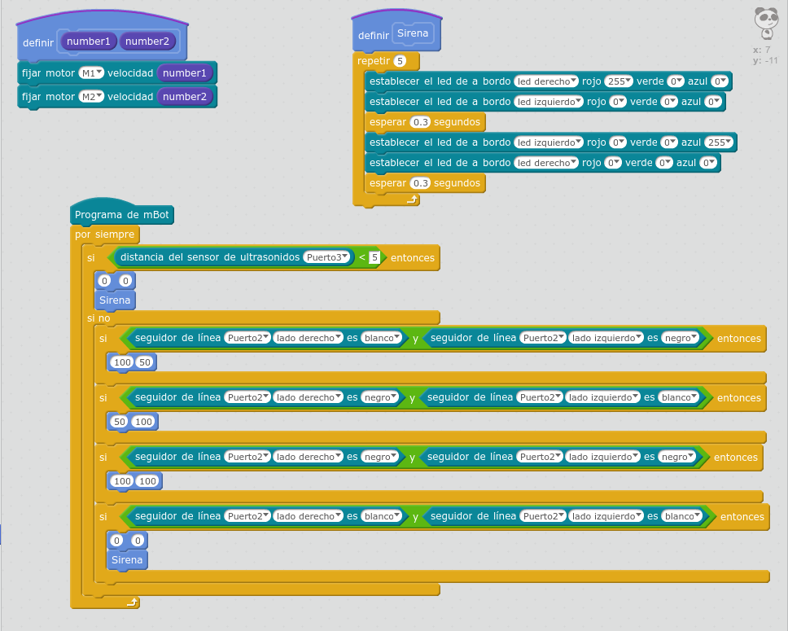Click the si no label of the if-else block

tap(98, 318)
